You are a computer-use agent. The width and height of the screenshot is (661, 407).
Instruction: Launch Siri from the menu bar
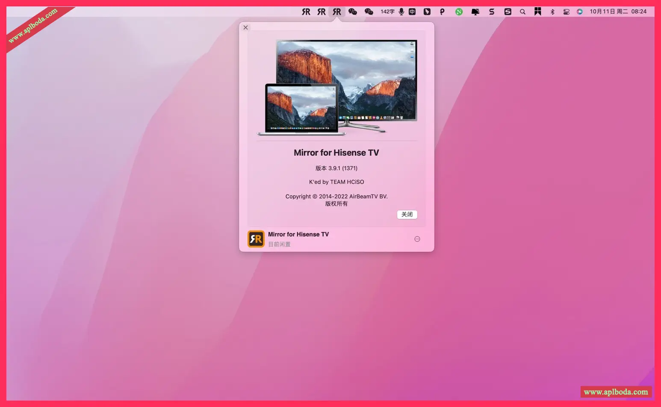tap(580, 12)
